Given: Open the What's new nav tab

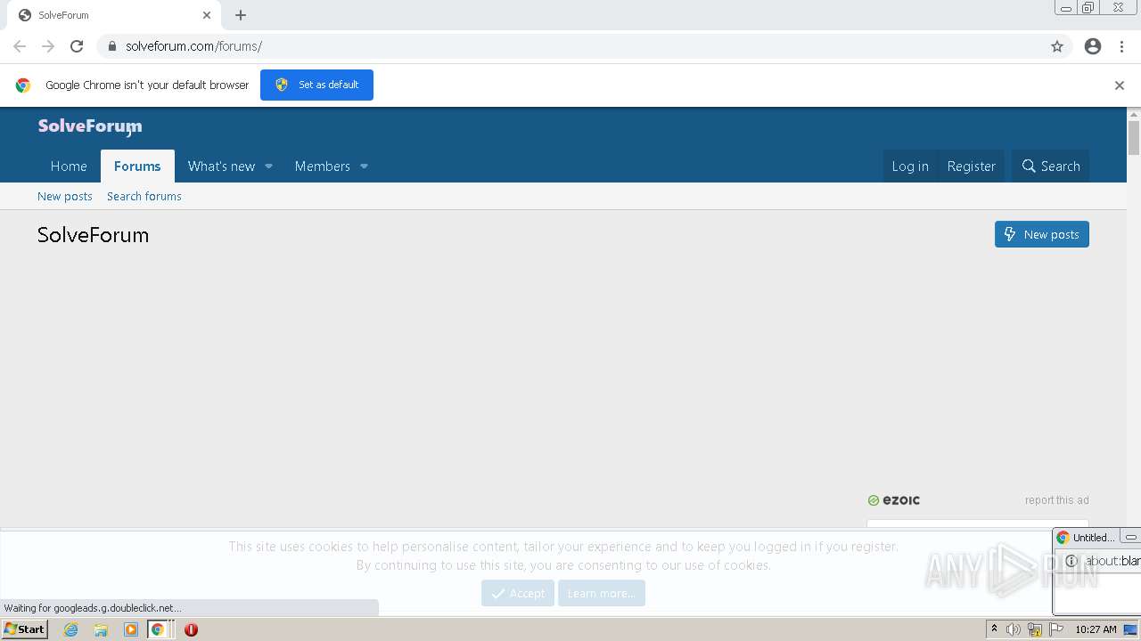Looking at the screenshot, I should pos(221,166).
